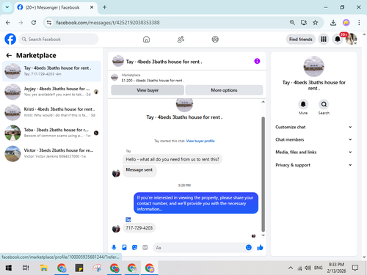Screen dimensions: 367x275
Task: Click the chat message scrollbar
Action: [x=264, y=174]
